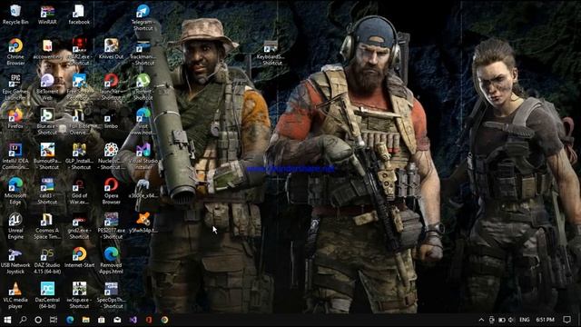This screenshot has width=581, height=327.
Task: Select the Blur.exe shortcut icon
Action: tap(47, 122)
